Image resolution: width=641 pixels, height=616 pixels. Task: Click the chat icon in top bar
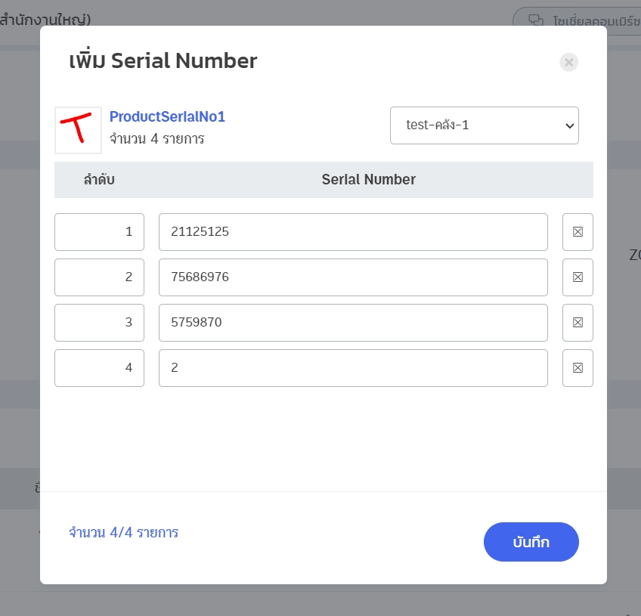(536, 20)
